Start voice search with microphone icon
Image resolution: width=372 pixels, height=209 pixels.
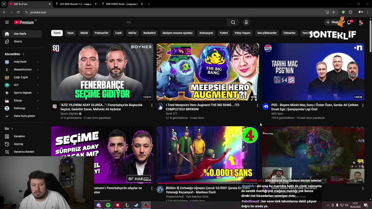coord(246,22)
